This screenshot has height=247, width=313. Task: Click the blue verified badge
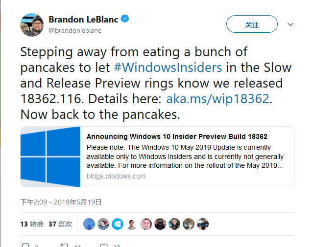pyautogui.click(x=125, y=19)
